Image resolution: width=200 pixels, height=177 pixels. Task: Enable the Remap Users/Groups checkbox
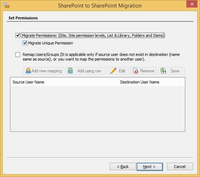[x=18, y=54]
